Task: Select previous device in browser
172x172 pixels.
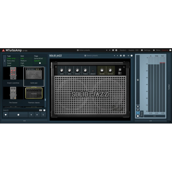Action: (31, 115)
